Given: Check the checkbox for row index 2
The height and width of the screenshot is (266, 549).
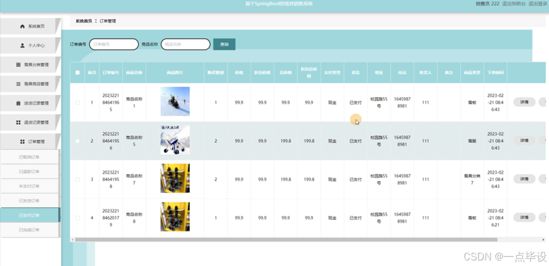Looking at the screenshot, I should [x=77, y=141].
